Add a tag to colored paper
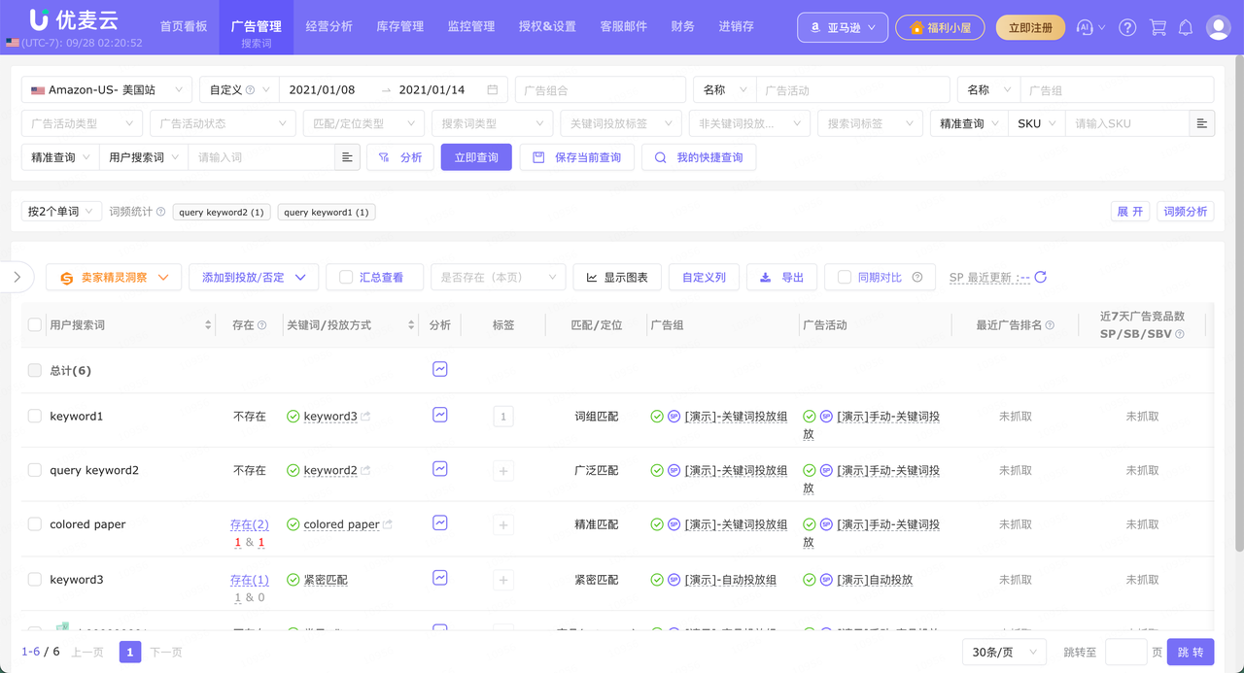The image size is (1244, 673). [503, 525]
